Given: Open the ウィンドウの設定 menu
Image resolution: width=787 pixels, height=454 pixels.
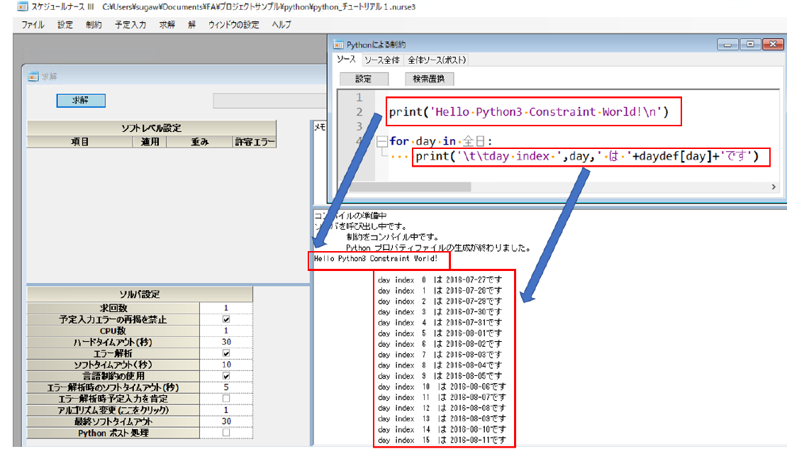Looking at the screenshot, I should tap(233, 25).
